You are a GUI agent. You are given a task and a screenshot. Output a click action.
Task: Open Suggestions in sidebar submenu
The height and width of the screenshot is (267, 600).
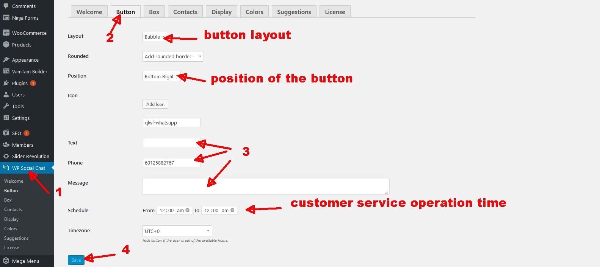[x=16, y=238]
